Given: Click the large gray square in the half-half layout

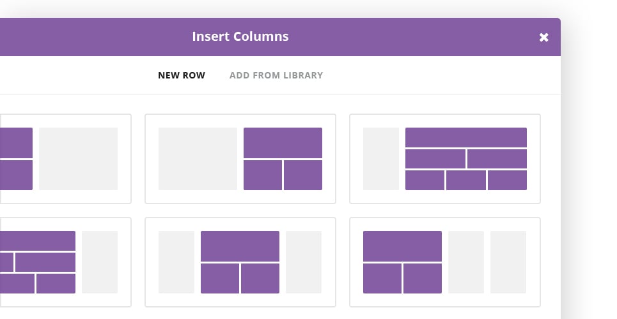Looking at the screenshot, I should coord(198,159).
